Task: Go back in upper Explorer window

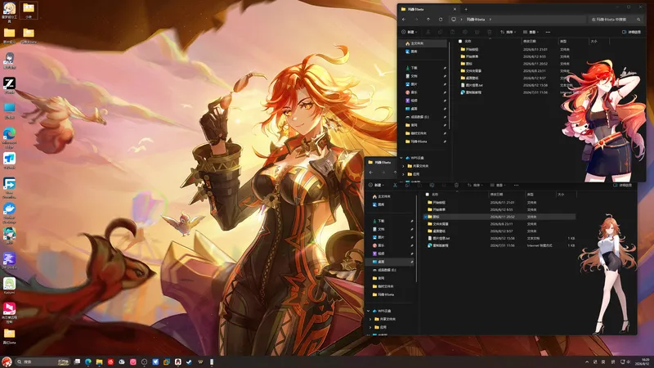Action: 404,19
